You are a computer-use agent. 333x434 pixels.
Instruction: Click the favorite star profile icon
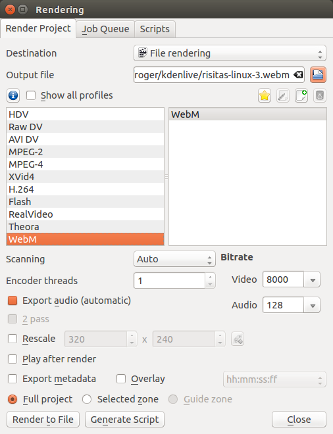(265, 96)
